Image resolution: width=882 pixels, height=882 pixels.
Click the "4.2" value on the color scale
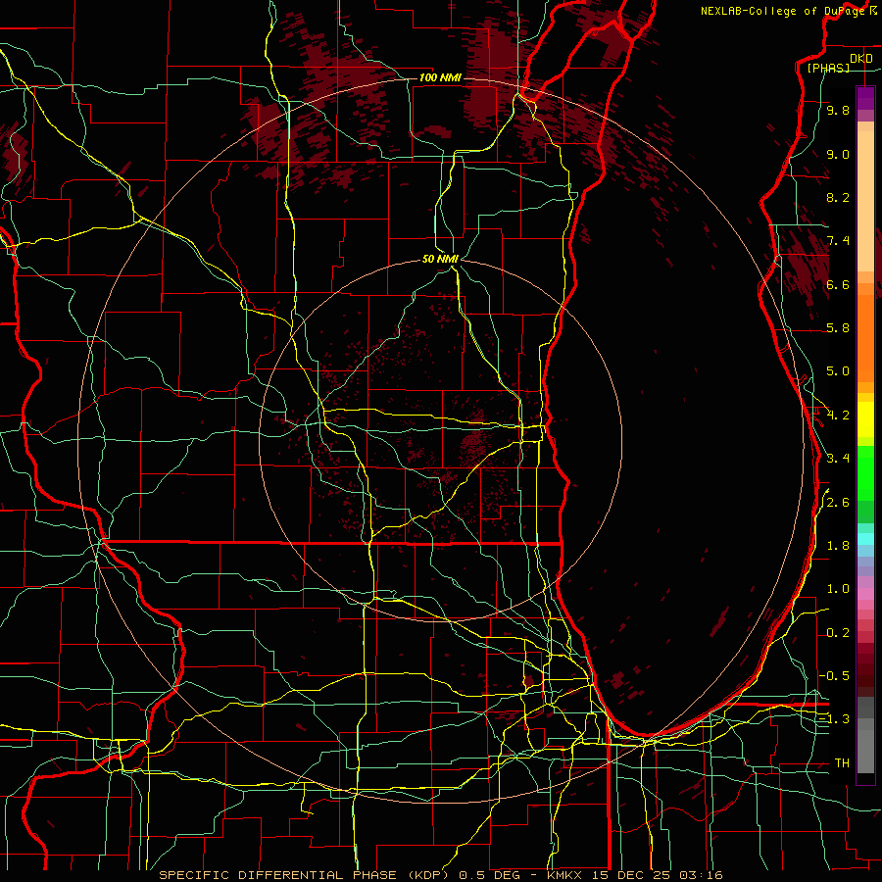coord(838,416)
